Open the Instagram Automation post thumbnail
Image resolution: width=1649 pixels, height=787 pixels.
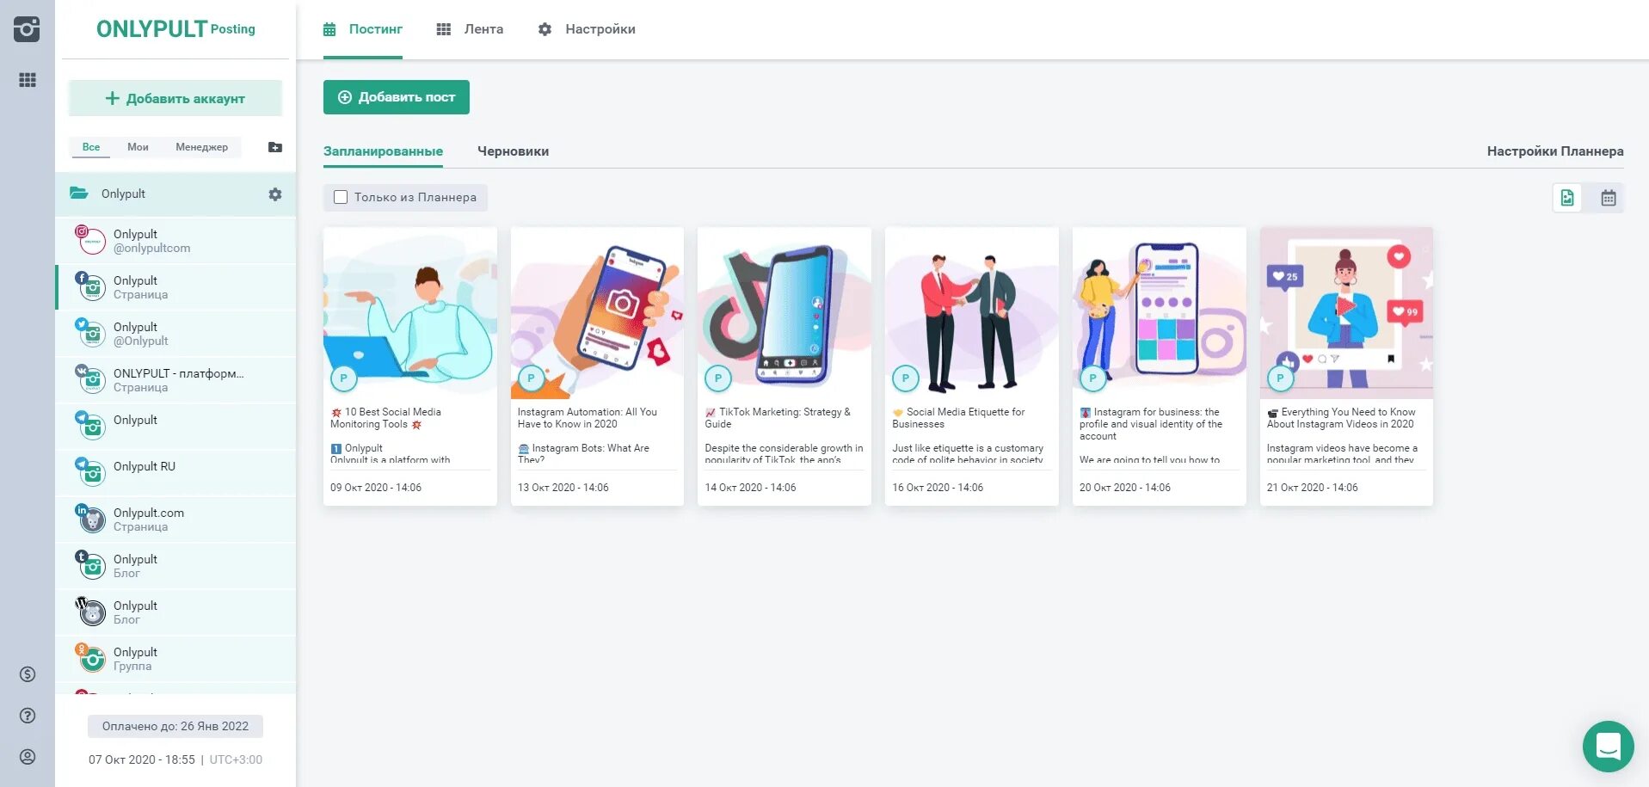pyautogui.click(x=597, y=313)
